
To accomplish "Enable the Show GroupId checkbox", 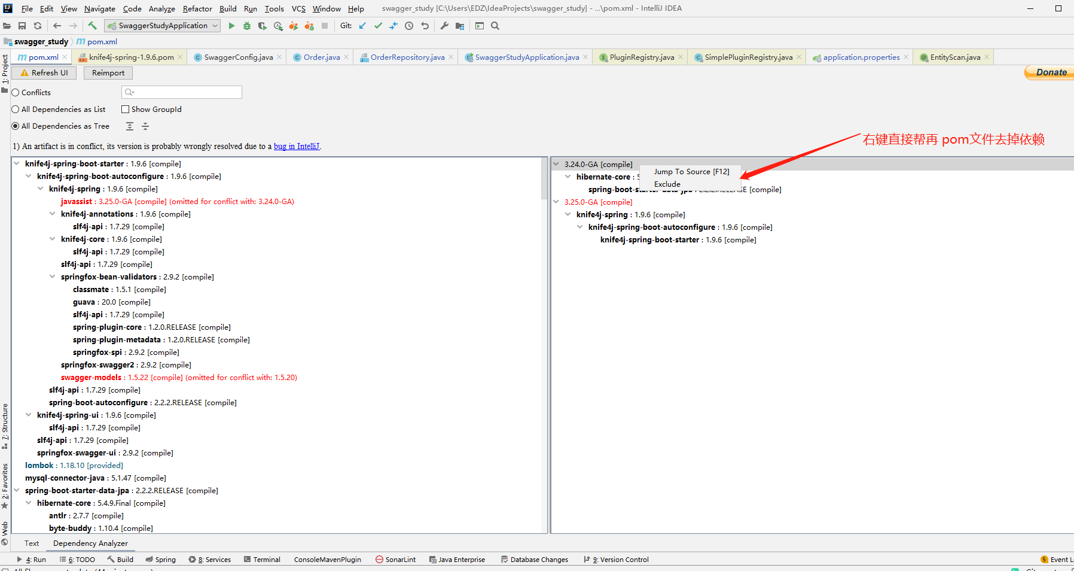I will 126,109.
